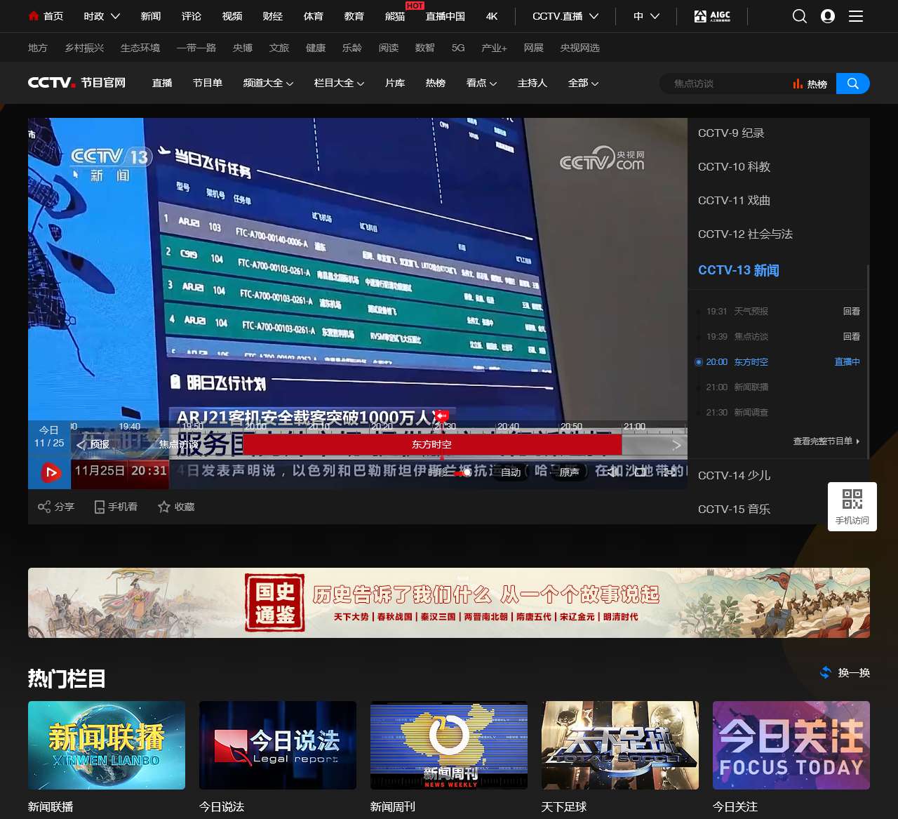
Task: Expand the CCTV.直播 dropdown
Action: tap(594, 16)
